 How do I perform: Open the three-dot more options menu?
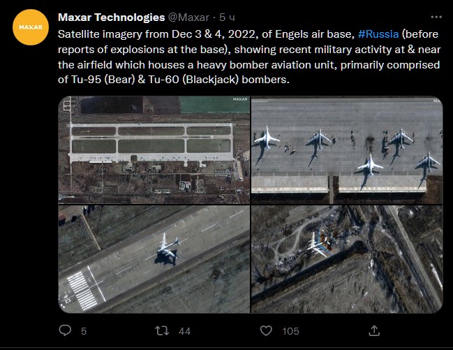[436, 17]
